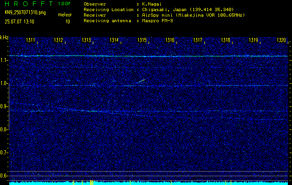Click the yellow detection marker between 1315 and 1316

click(171, 182)
